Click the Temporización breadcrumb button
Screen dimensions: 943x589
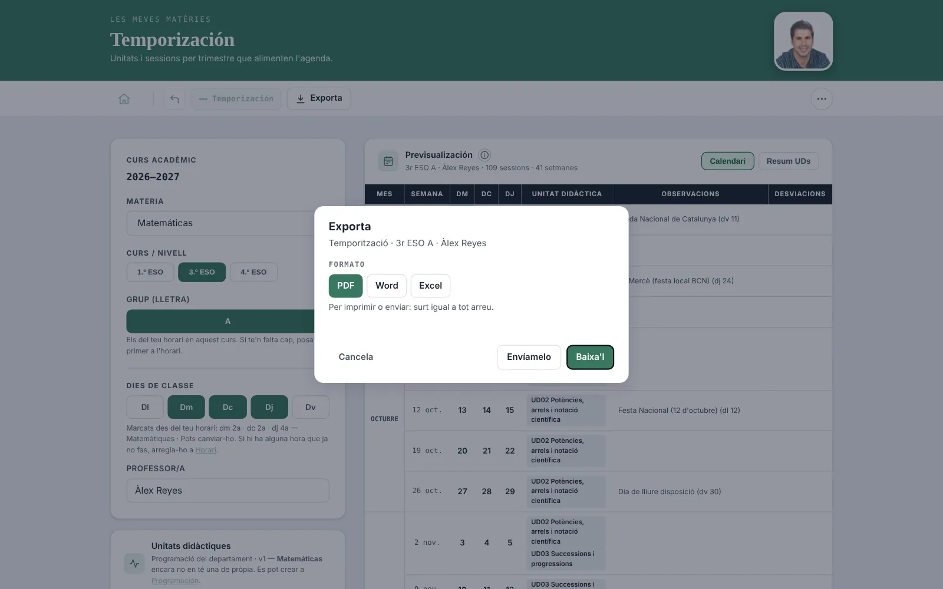(236, 99)
